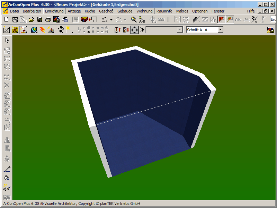Expand the undo history dropdown arrow
277x208 pixels.
(111, 20)
